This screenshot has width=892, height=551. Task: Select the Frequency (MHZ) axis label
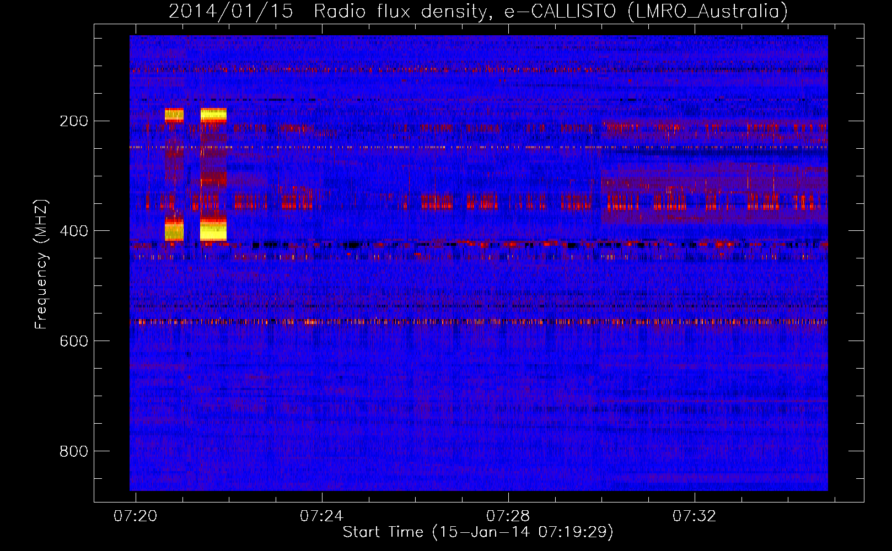pyautogui.click(x=41, y=264)
